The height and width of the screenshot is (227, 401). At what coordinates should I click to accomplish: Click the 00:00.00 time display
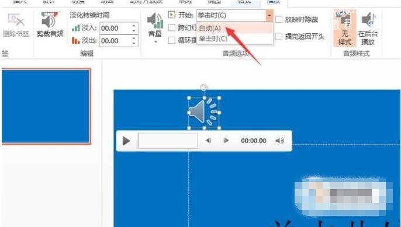254,141
